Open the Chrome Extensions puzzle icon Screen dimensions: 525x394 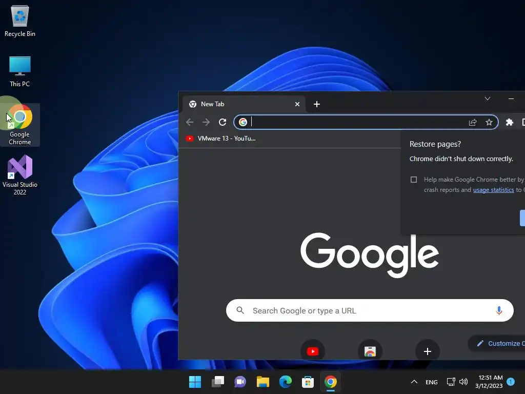click(x=509, y=122)
